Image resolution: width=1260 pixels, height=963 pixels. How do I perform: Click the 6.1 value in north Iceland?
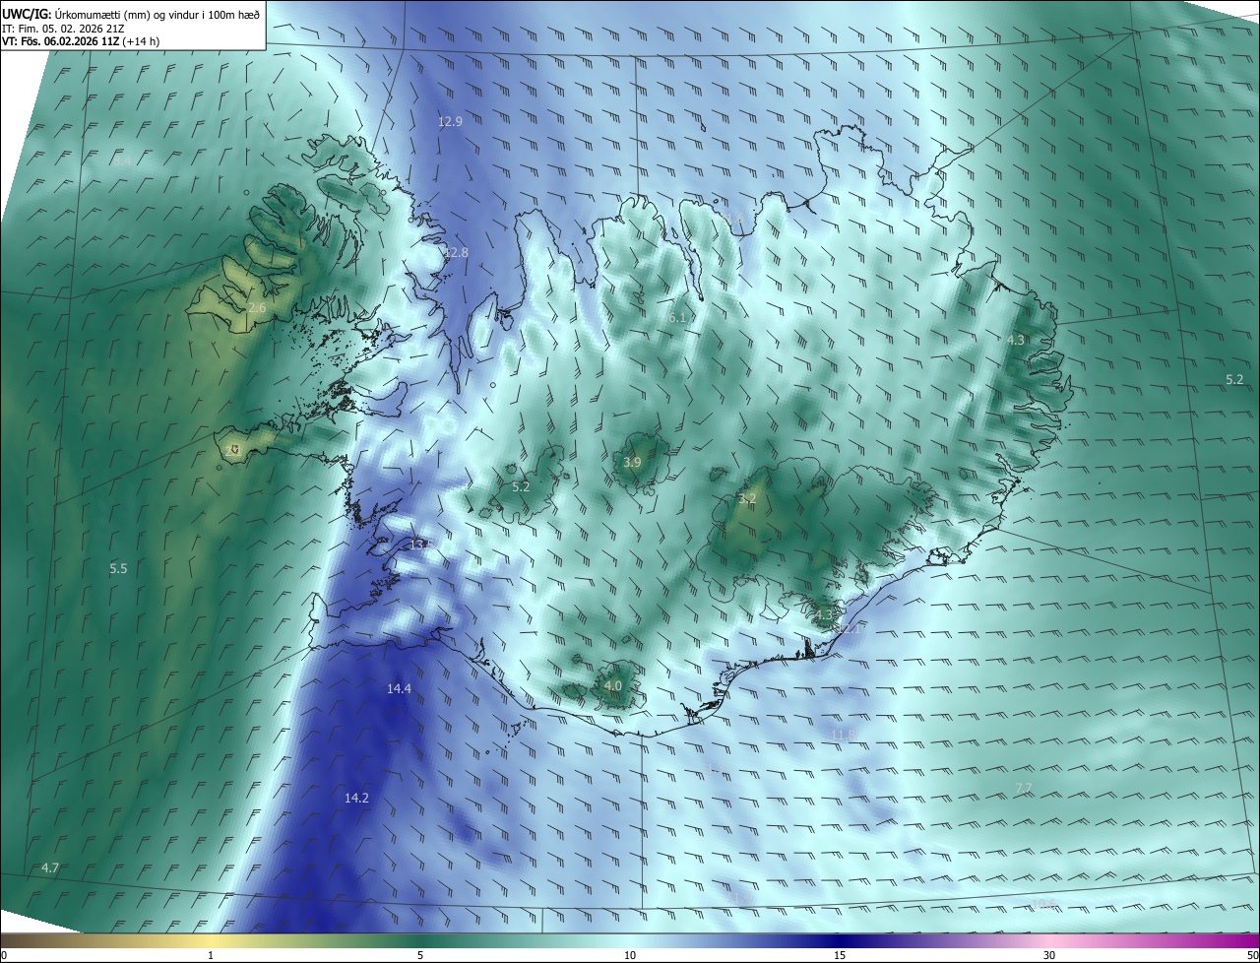676,318
